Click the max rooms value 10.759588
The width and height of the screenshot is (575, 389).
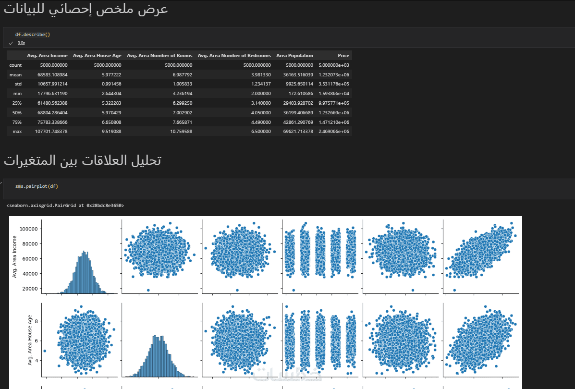(181, 131)
